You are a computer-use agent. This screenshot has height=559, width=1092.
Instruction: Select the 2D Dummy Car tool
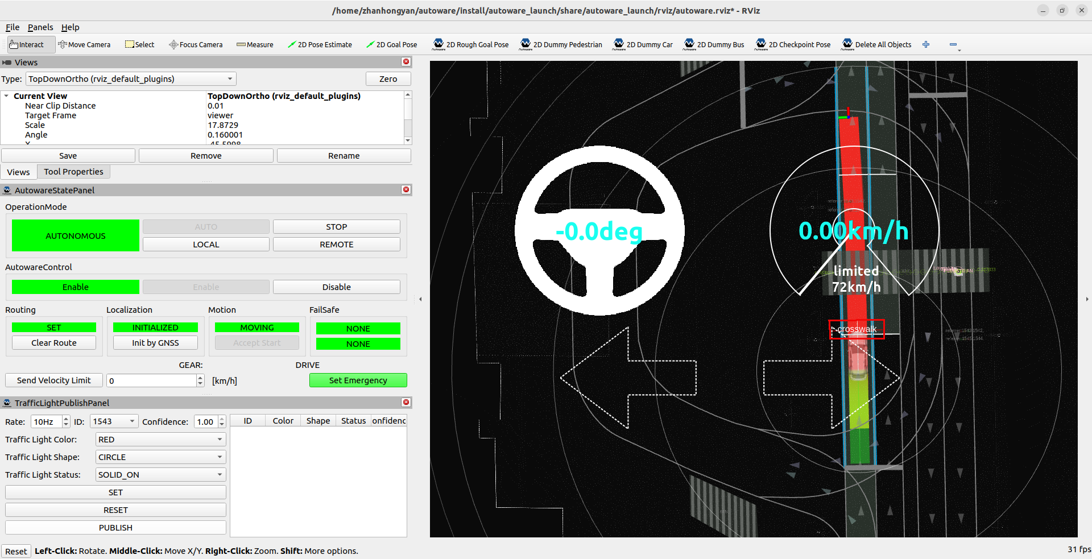tap(643, 44)
